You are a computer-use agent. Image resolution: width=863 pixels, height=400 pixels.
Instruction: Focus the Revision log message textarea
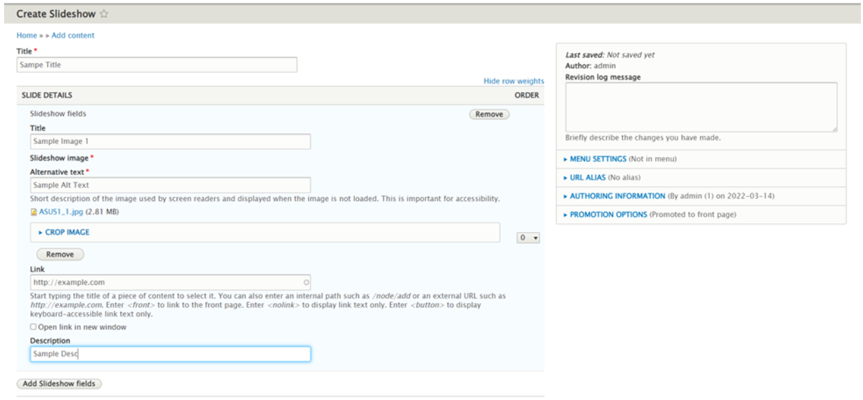[701, 107]
